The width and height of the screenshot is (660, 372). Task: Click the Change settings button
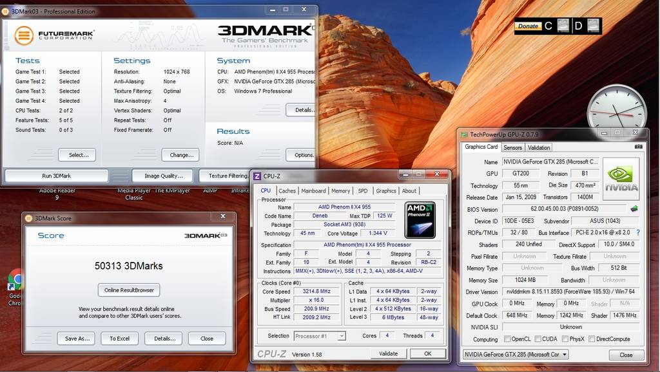pos(181,154)
